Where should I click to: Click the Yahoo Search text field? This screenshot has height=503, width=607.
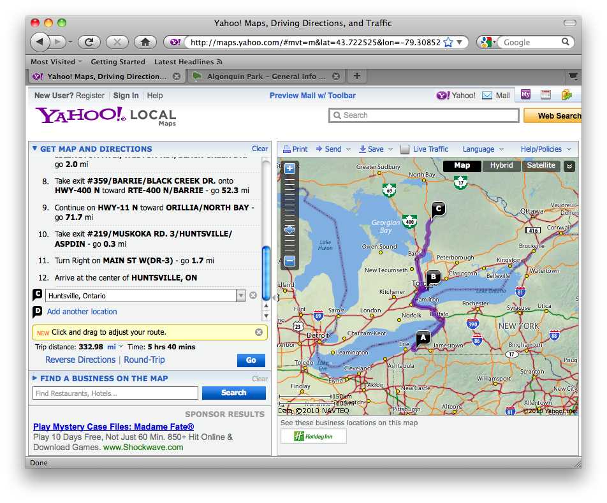point(424,115)
